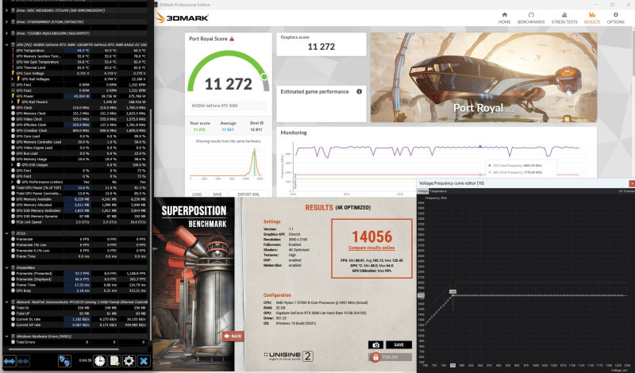
Task: Click GPU Power lightning icon
Action: tap(13, 96)
